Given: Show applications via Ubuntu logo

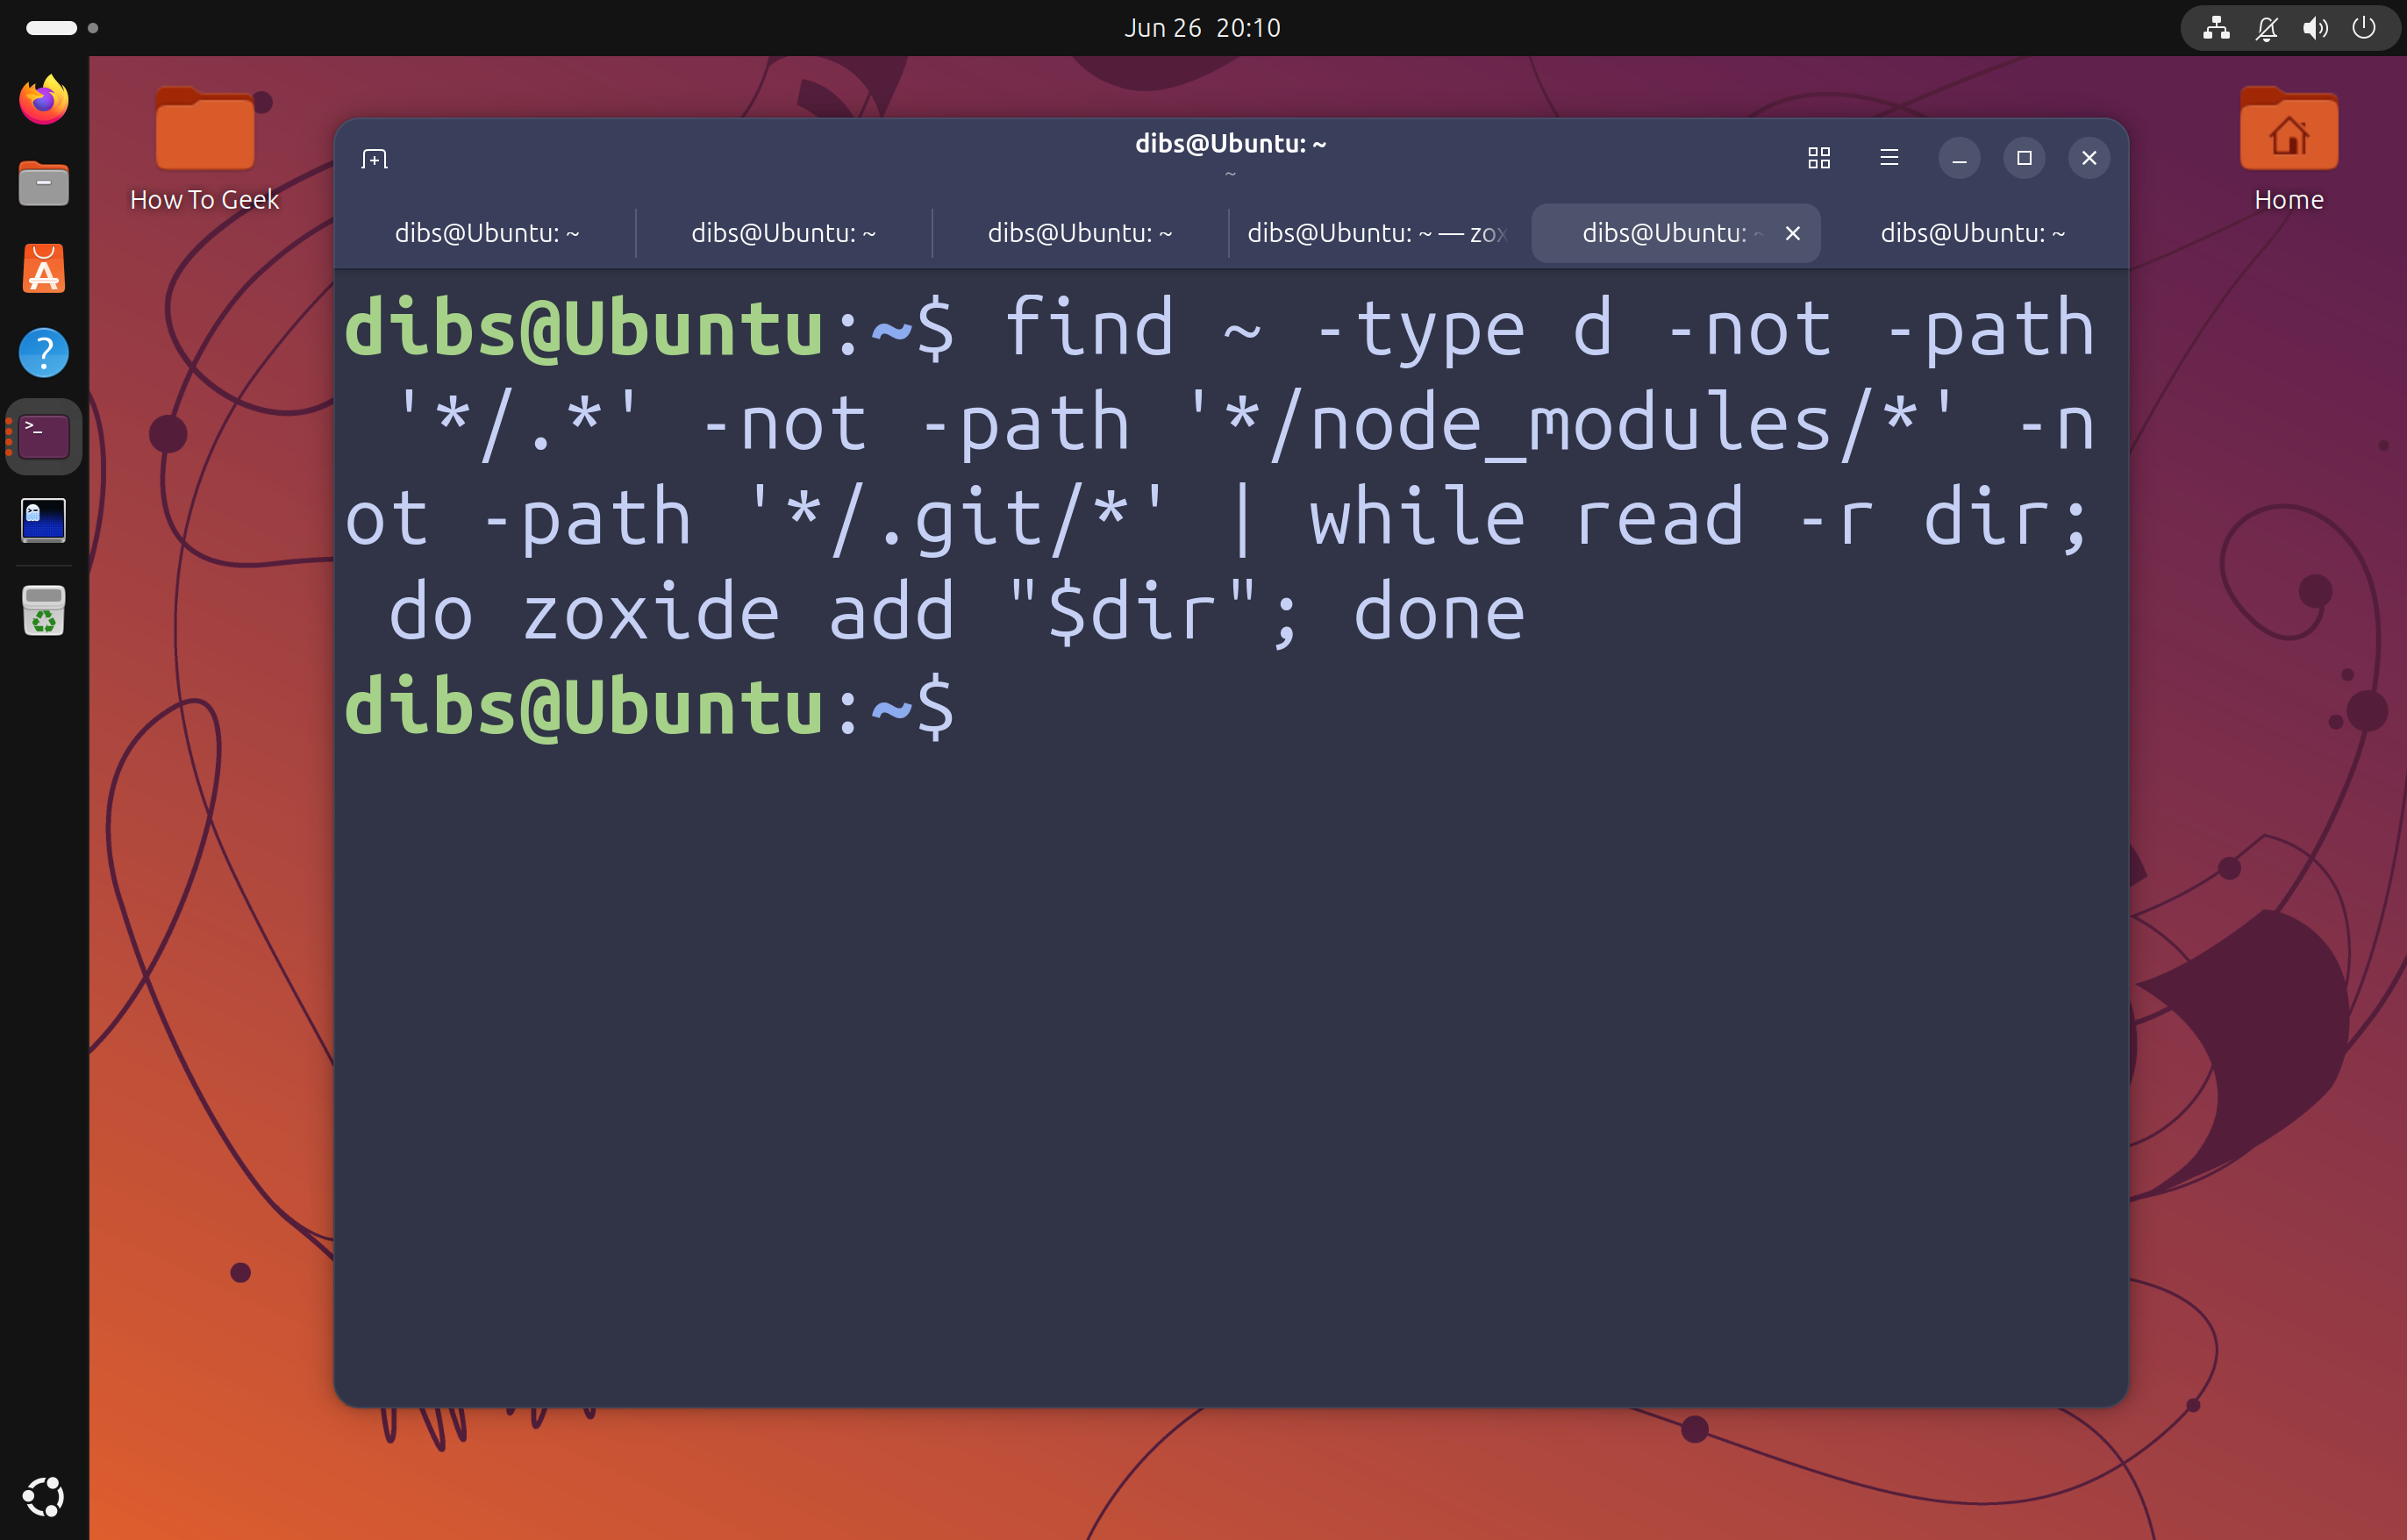Looking at the screenshot, I should click(44, 1496).
